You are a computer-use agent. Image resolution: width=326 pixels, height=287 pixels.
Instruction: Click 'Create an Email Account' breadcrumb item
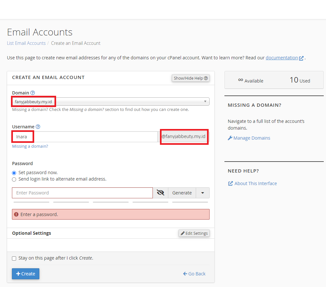tap(76, 43)
